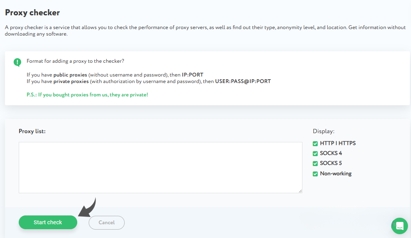Click the "Format for adding a proxy" question
Viewport: 411px width, 238px height.
coord(75,61)
